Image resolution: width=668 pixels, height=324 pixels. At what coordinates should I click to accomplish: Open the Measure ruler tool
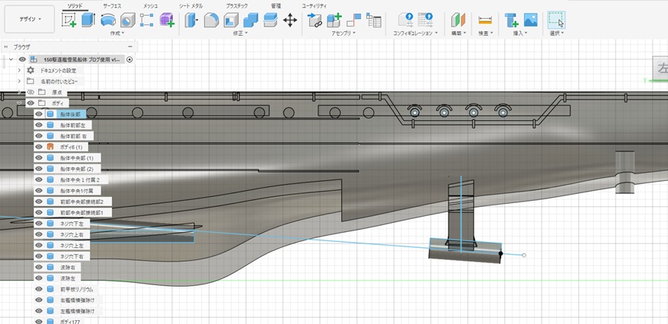484,20
